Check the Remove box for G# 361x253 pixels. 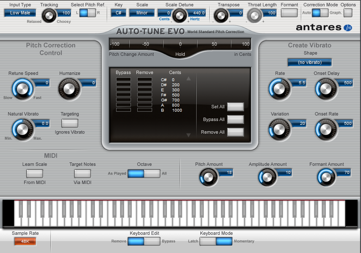[144, 100]
